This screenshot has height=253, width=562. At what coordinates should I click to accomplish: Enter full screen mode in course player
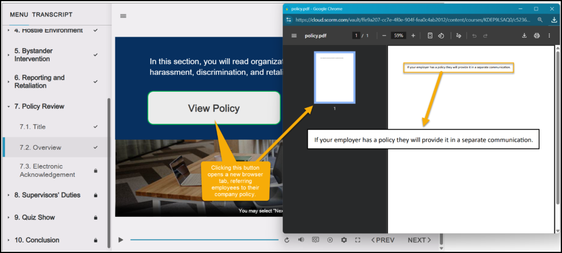[x=358, y=240]
